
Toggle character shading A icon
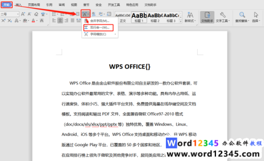coord(42,21)
